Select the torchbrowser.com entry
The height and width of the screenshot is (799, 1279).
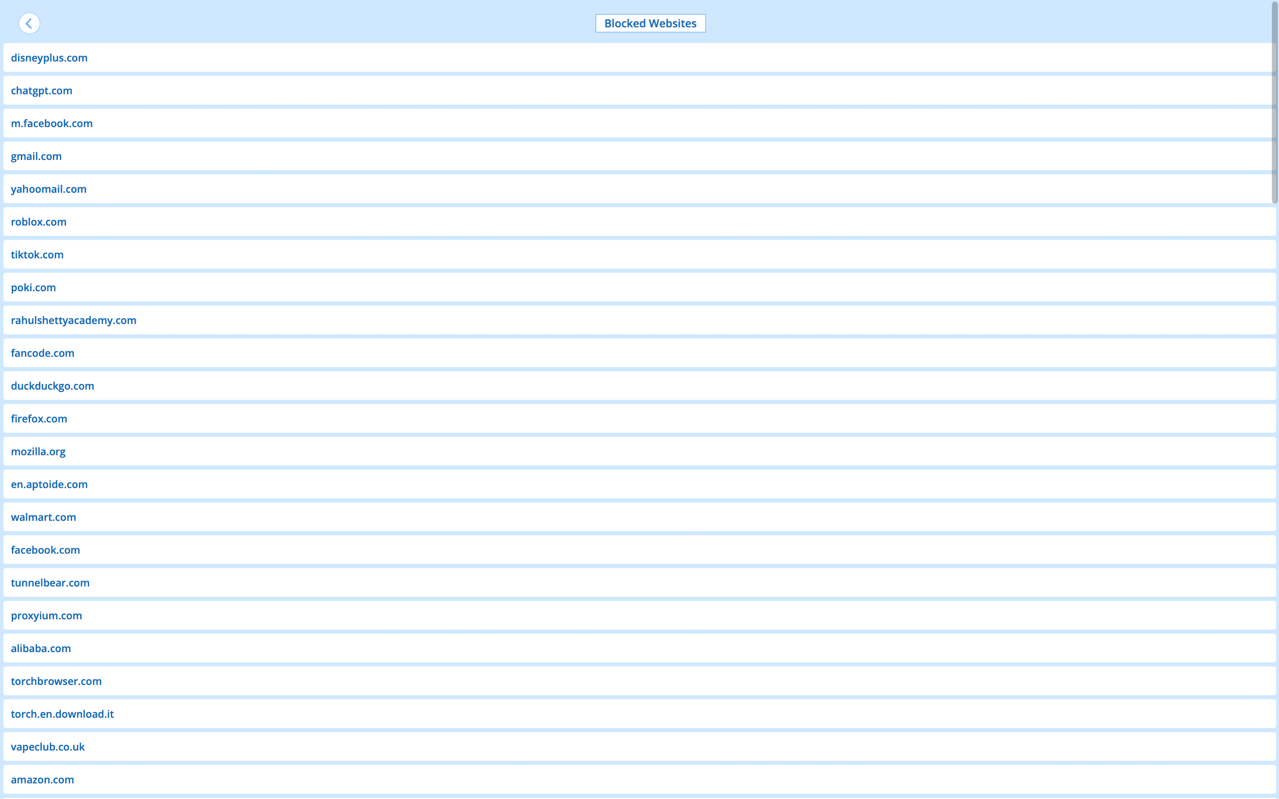pos(639,680)
